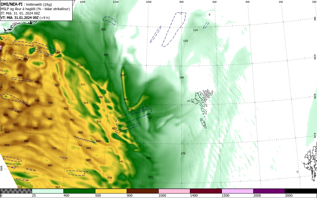This screenshot has width=317, height=198.
Task: Click the CAPE value '406' on the map
Action: tap(148, 158)
